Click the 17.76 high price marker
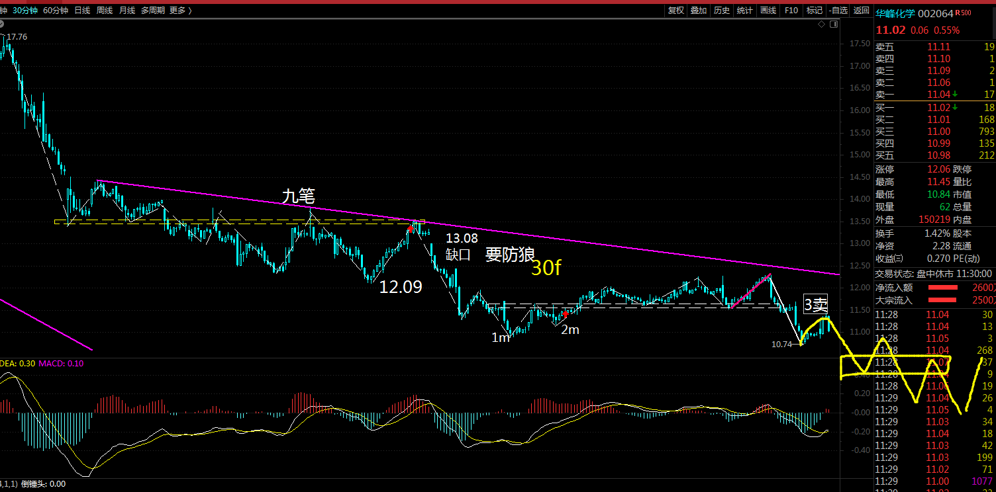Image resolution: width=996 pixels, height=492 pixels. [17, 37]
